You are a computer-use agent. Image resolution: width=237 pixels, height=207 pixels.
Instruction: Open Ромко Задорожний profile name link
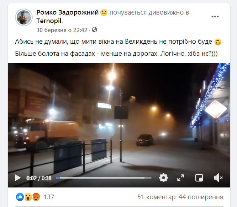(67, 12)
